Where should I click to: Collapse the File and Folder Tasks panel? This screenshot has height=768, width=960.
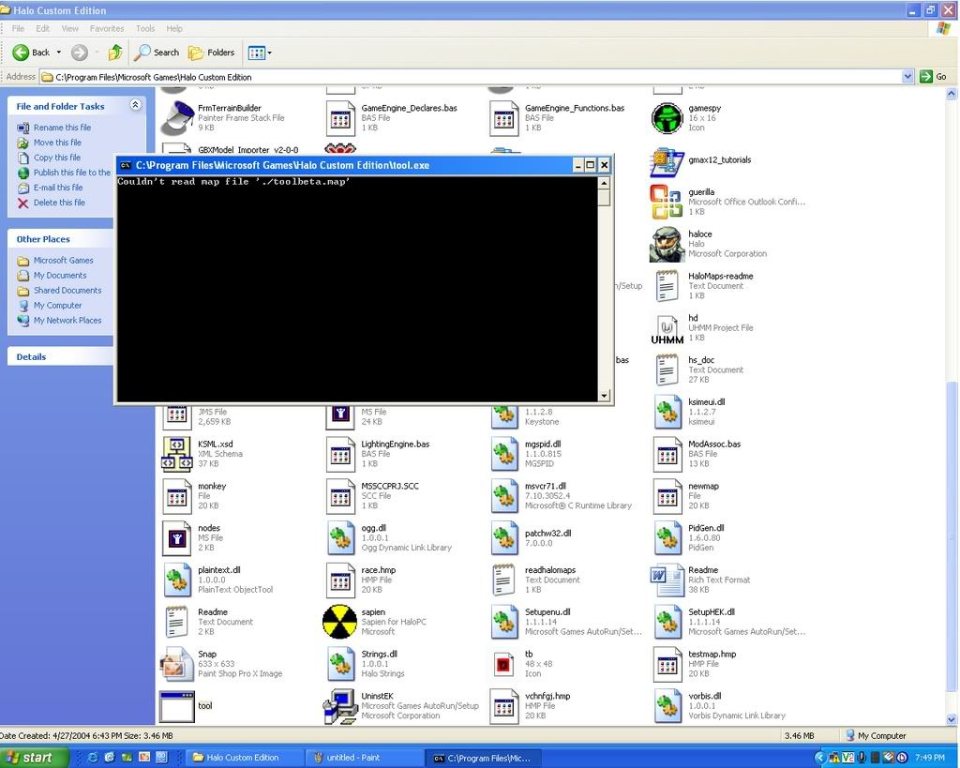tap(135, 105)
